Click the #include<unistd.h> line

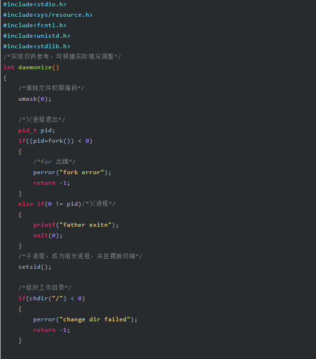click(x=37, y=36)
